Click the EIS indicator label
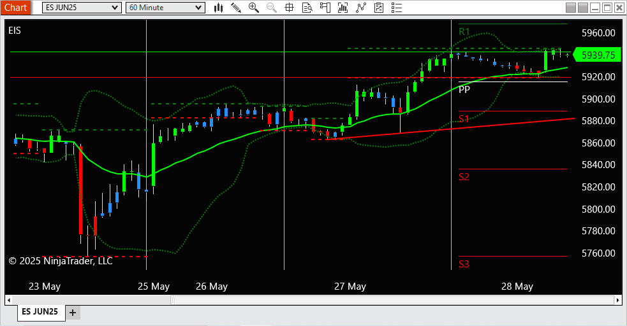 (15, 31)
